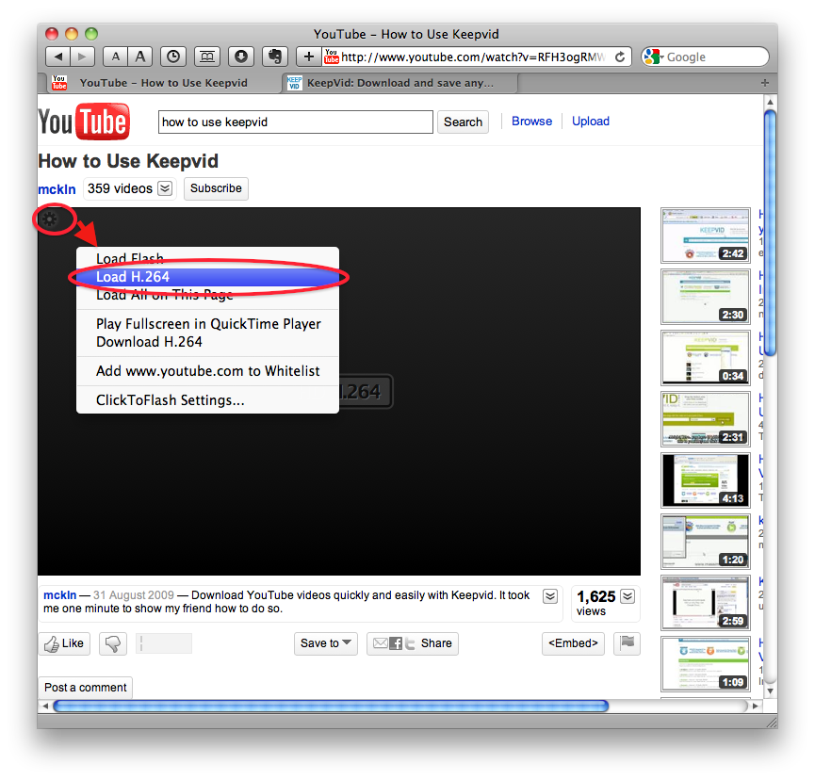This screenshot has width=815, height=780.
Task: Click the URL address bar
Action: [473, 57]
